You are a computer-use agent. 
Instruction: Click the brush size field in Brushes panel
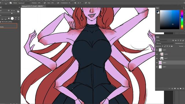pos(13,10)
